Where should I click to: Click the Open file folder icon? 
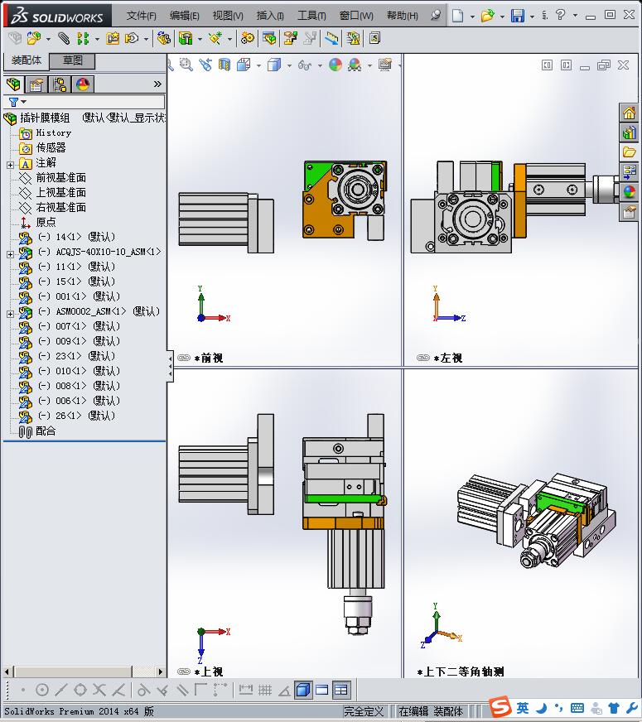pyautogui.click(x=487, y=16)
